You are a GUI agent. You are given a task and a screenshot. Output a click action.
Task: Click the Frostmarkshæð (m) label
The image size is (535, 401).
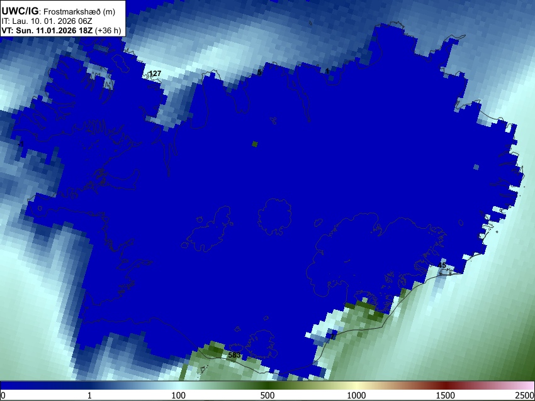click(79, 12)
